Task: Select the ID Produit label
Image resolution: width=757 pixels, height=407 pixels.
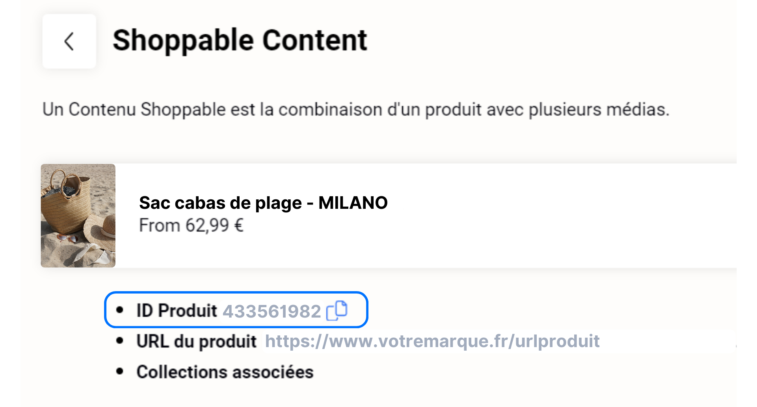Action: pos(176,311)
